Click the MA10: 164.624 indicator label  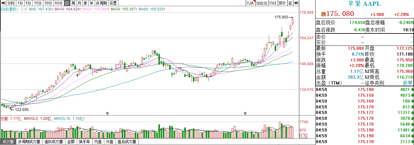pyautogui.click(x=68, y=10)
